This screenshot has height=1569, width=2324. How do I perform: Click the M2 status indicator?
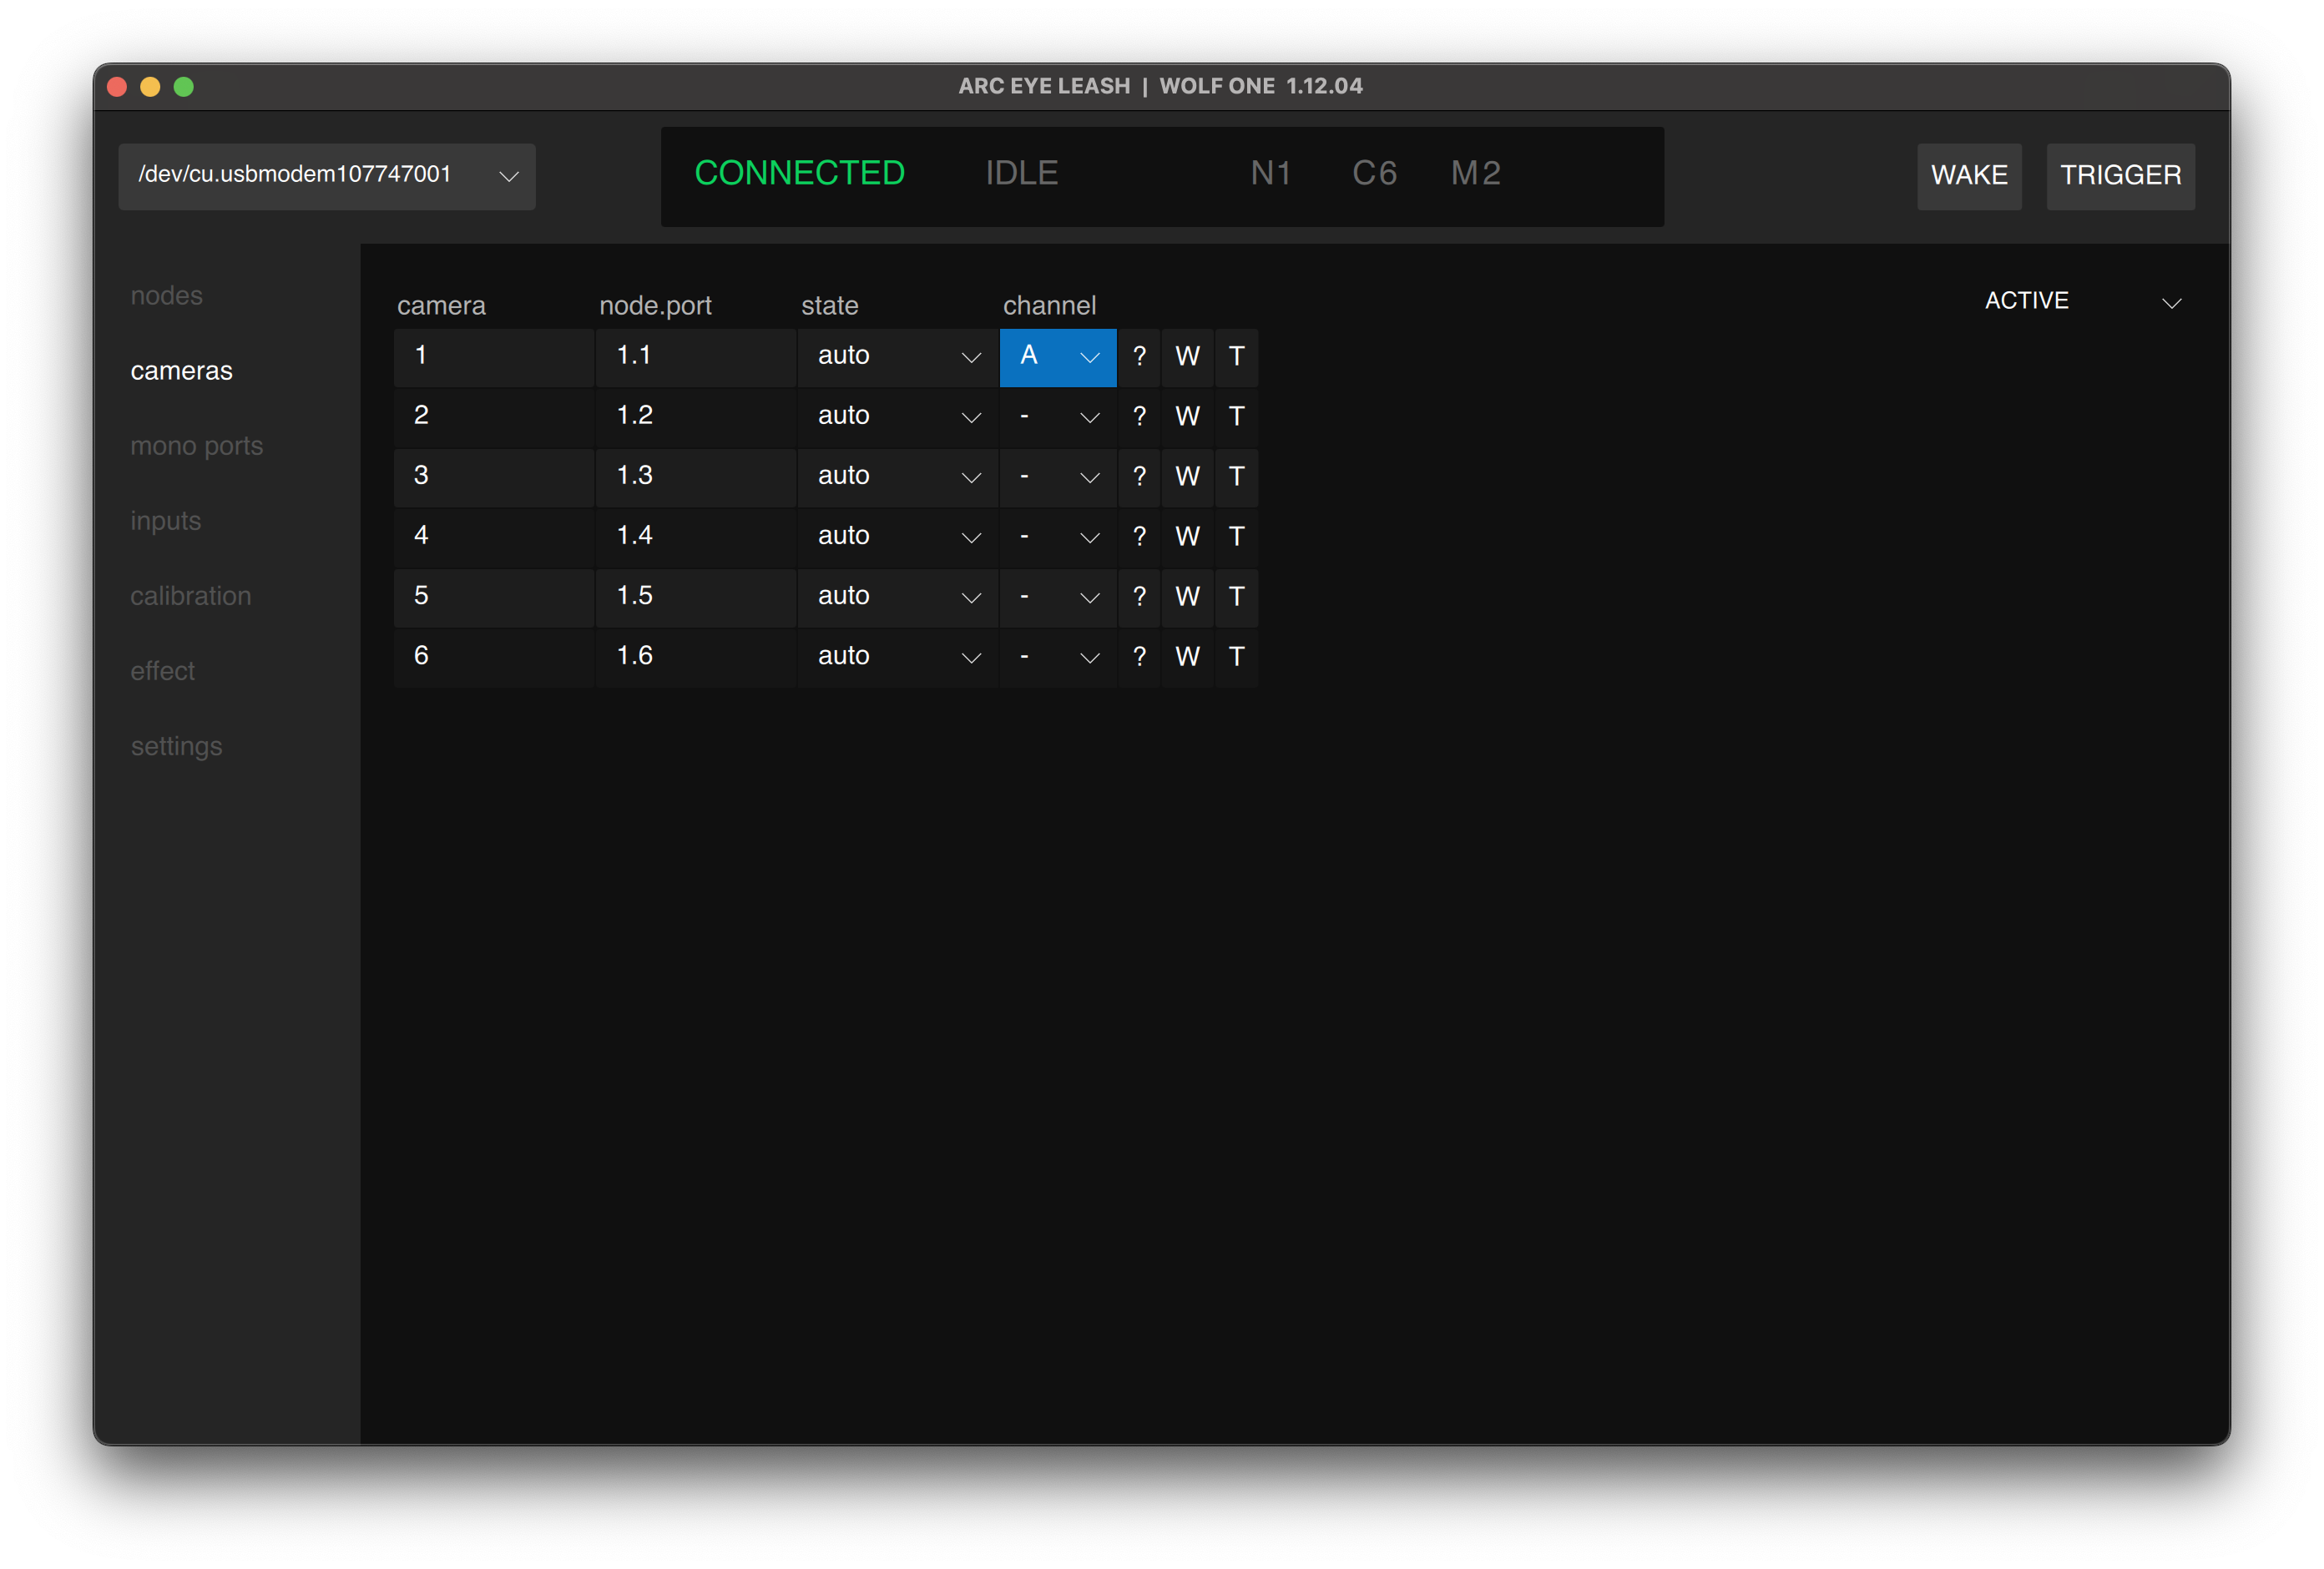[x=1476, y=173]
